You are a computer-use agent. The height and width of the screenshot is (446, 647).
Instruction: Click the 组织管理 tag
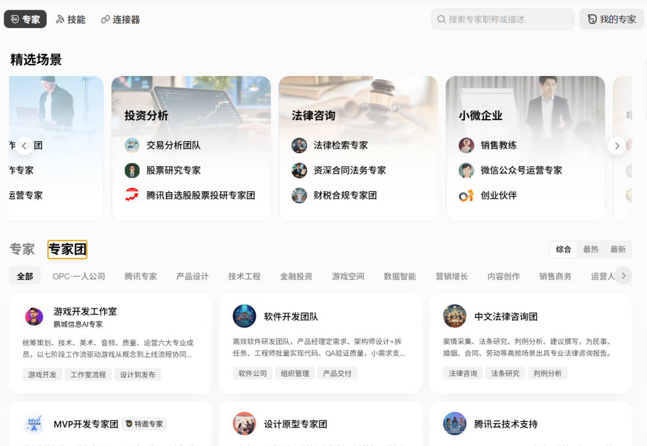295,373
